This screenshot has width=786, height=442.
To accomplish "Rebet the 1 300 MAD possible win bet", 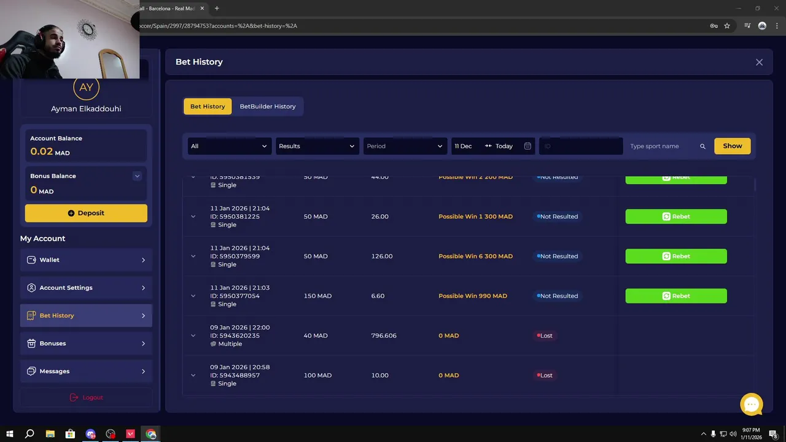I will (676, 217).
